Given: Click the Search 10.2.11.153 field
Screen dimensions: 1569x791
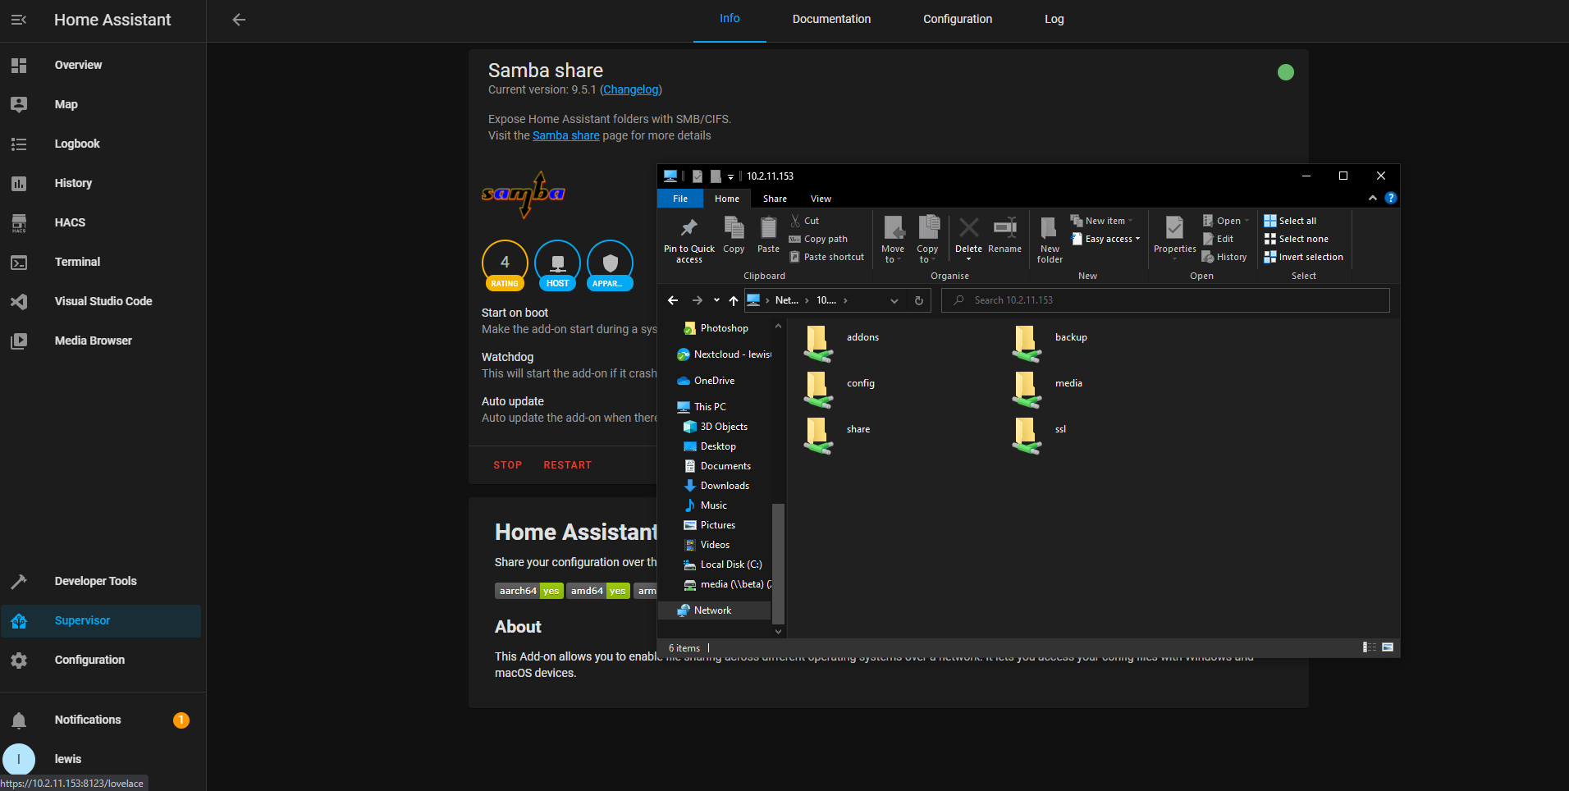Looking at the screenshot, I should pyautogui.click(x=1165, y=300).
